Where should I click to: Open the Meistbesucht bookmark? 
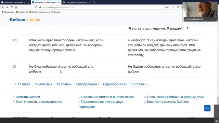(x=8, y=12)
